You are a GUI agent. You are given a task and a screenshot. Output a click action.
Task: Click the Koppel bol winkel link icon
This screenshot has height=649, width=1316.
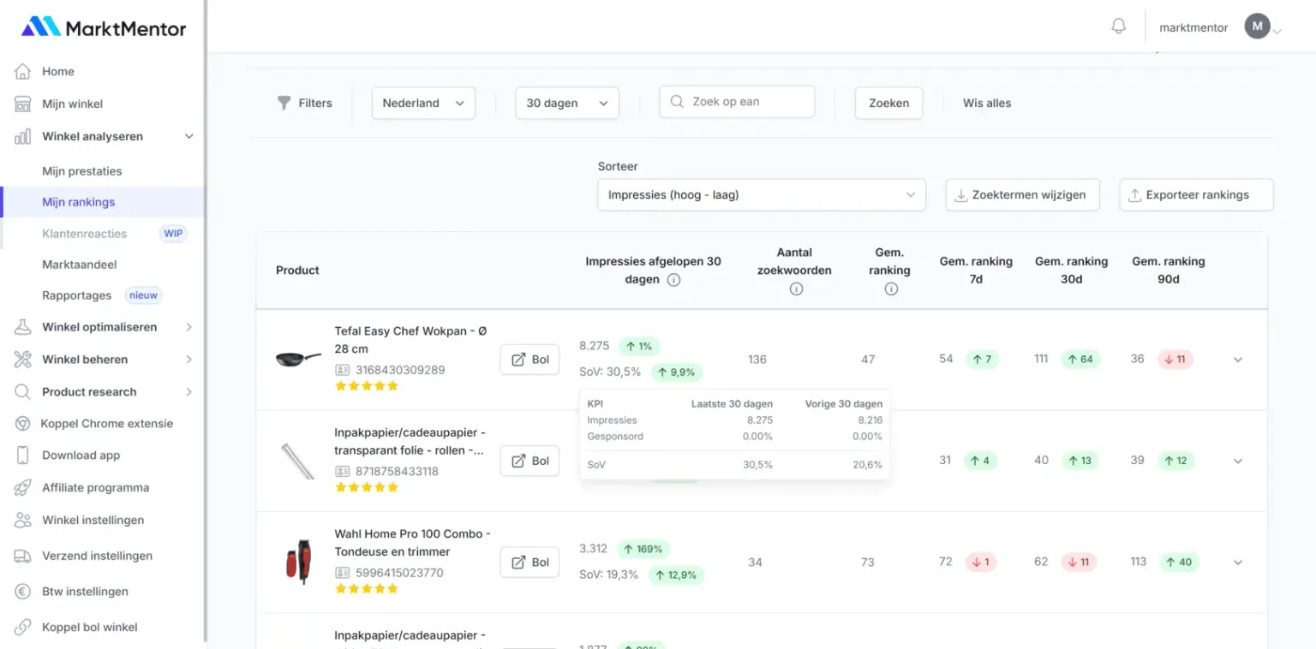coord(23,627)
